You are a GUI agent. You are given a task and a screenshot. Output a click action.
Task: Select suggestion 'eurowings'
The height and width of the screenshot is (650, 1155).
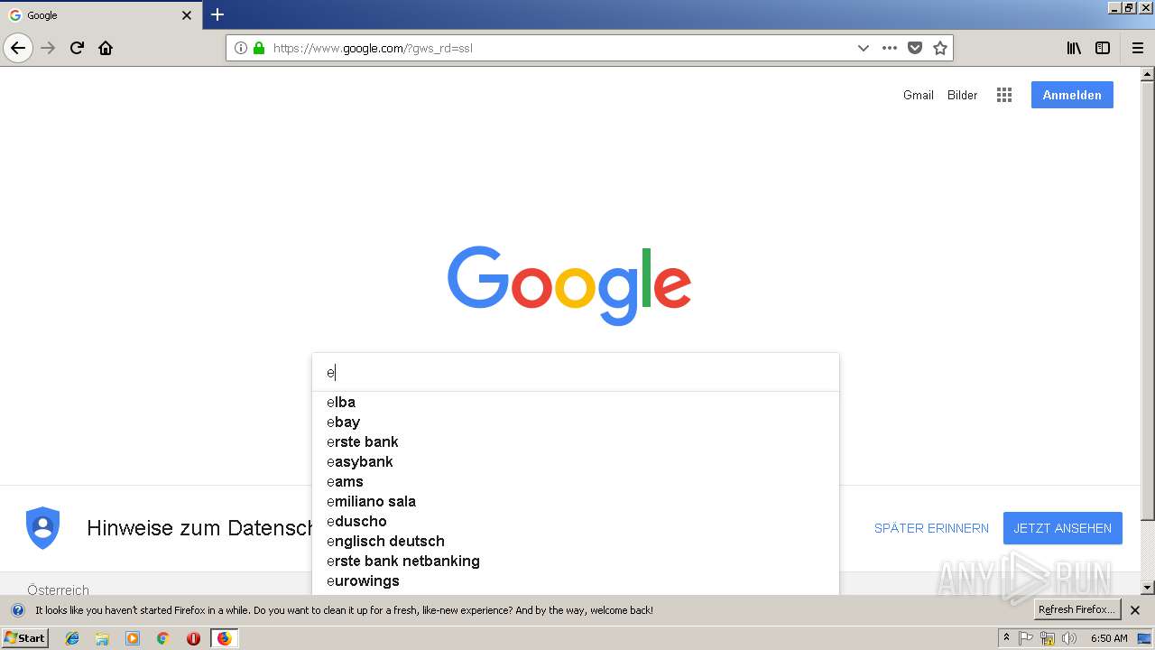coord(576,580)
